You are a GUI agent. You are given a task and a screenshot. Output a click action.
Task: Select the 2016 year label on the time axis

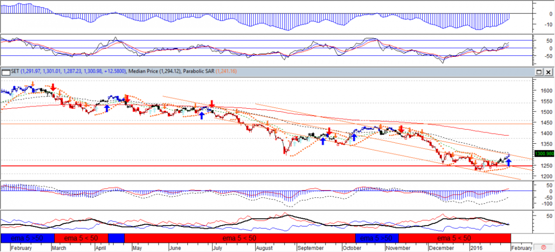tap(476, 248)
